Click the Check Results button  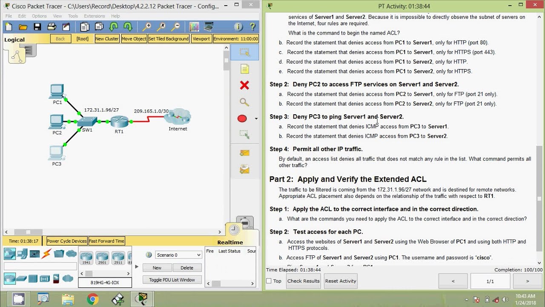pyautogui.click(x=303, y=281)
